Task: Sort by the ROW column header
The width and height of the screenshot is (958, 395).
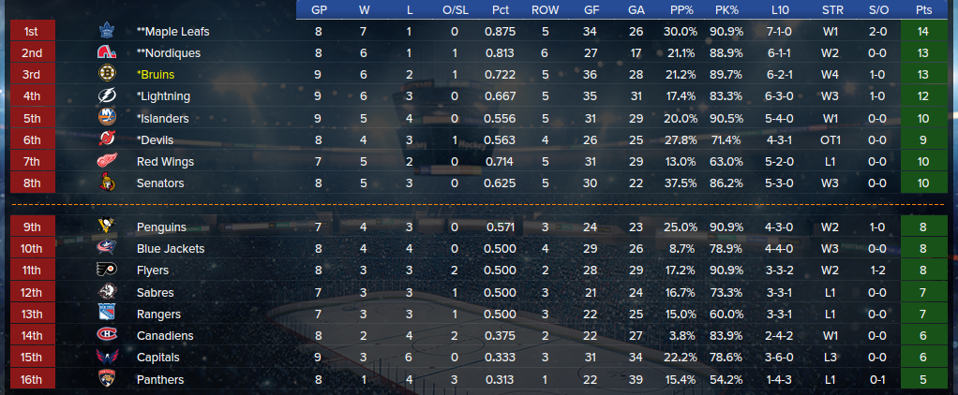Action: [x=545, y=10]
